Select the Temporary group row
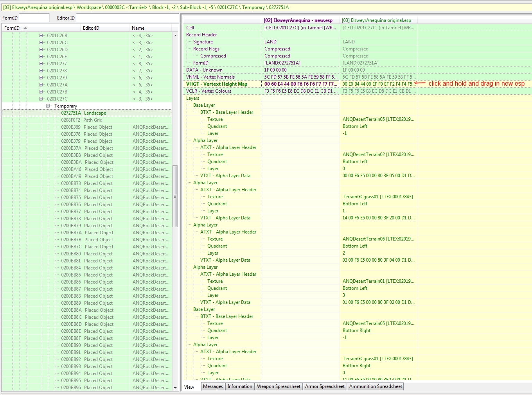The height and width of the screenshot is (395, 532). 86,106
